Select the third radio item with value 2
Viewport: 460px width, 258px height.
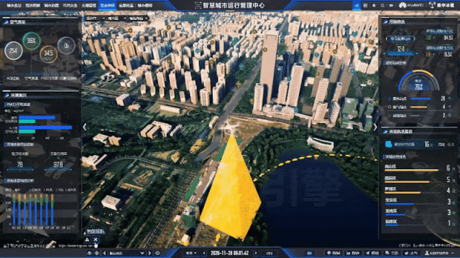tap(390, 115)
